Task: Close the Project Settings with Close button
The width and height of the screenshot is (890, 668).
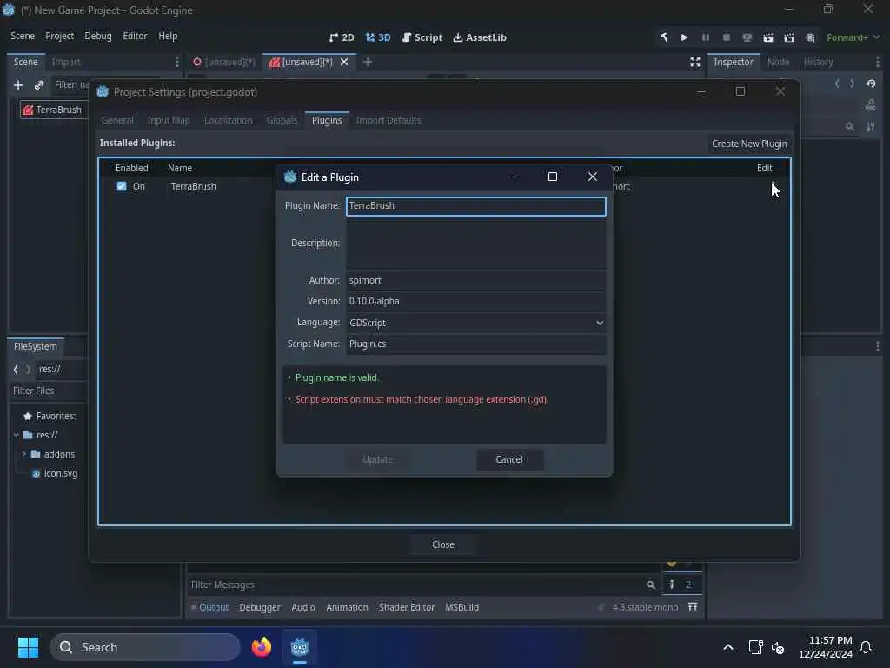Action: coord(442,544)
